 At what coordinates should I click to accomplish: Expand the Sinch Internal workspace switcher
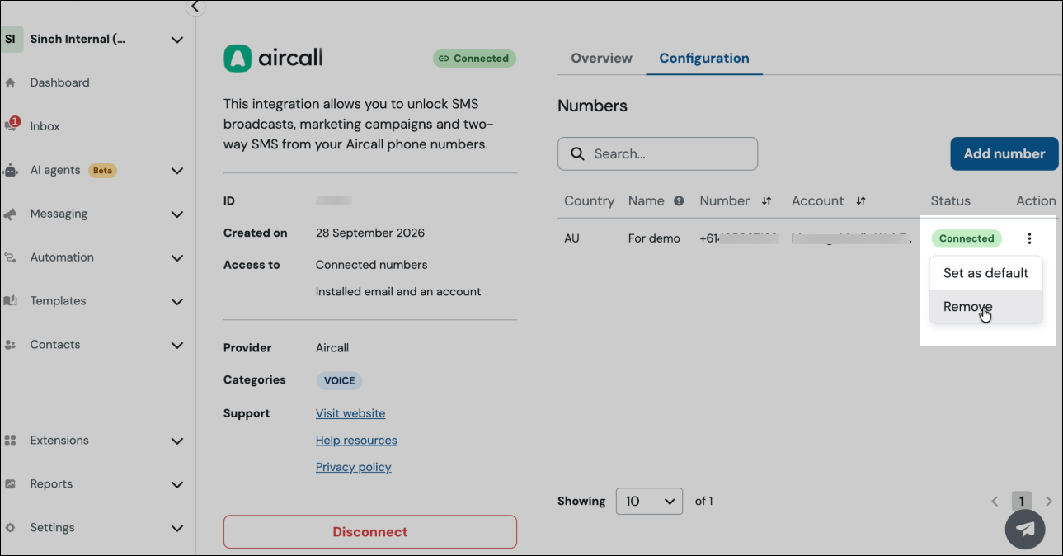pyautogui.click(x=176, y=39)
